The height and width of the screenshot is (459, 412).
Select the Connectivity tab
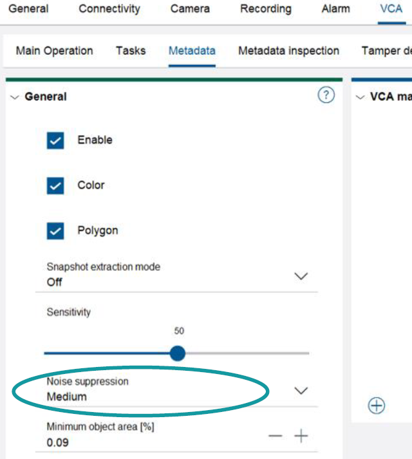[x=109, y=9]
